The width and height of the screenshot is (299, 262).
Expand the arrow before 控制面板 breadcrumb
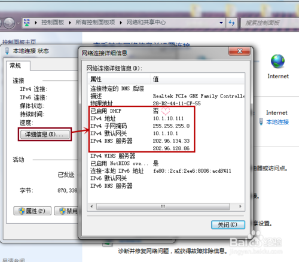(36, 23)
